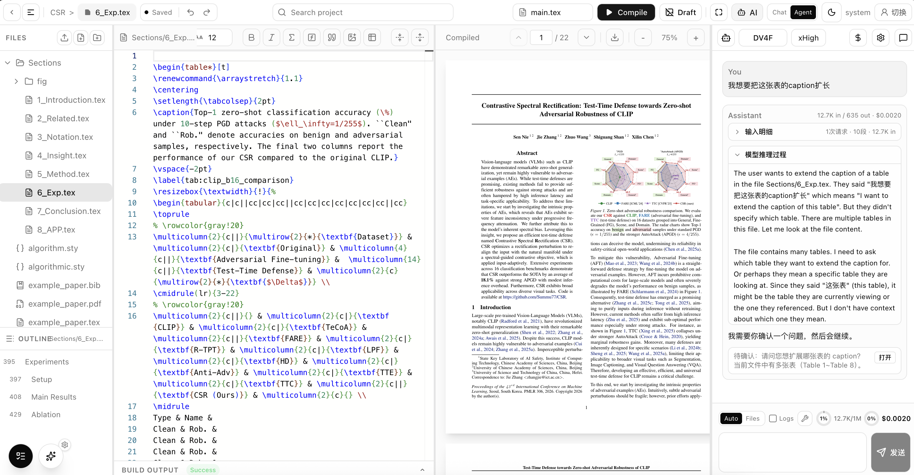Viewport: 914px width, 475px height.
Task: Switch to Chat mode
Action: click(779, 13)
